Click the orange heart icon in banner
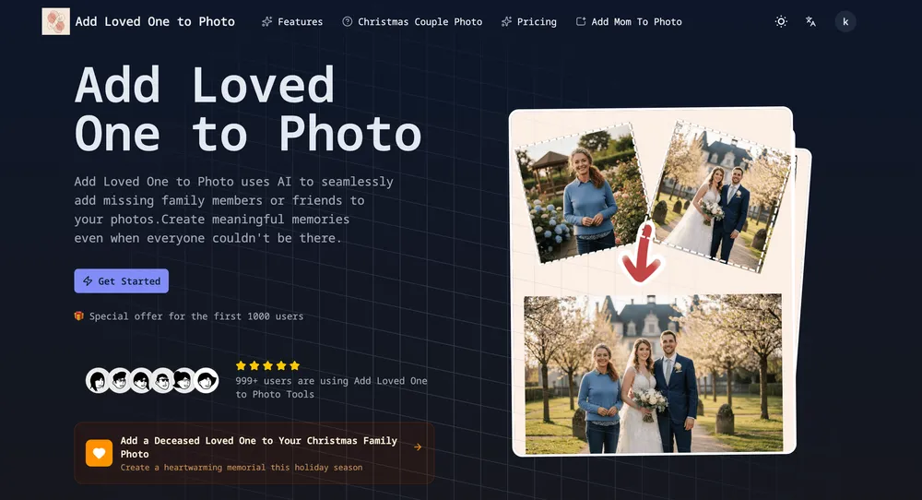 click(99, 453)
